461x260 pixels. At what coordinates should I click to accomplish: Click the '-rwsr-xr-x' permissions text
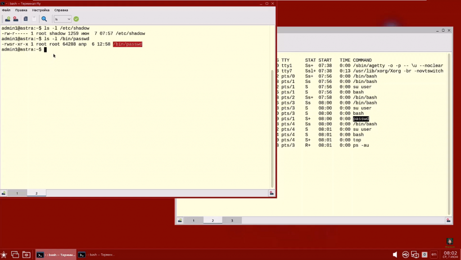coord(15,44)
